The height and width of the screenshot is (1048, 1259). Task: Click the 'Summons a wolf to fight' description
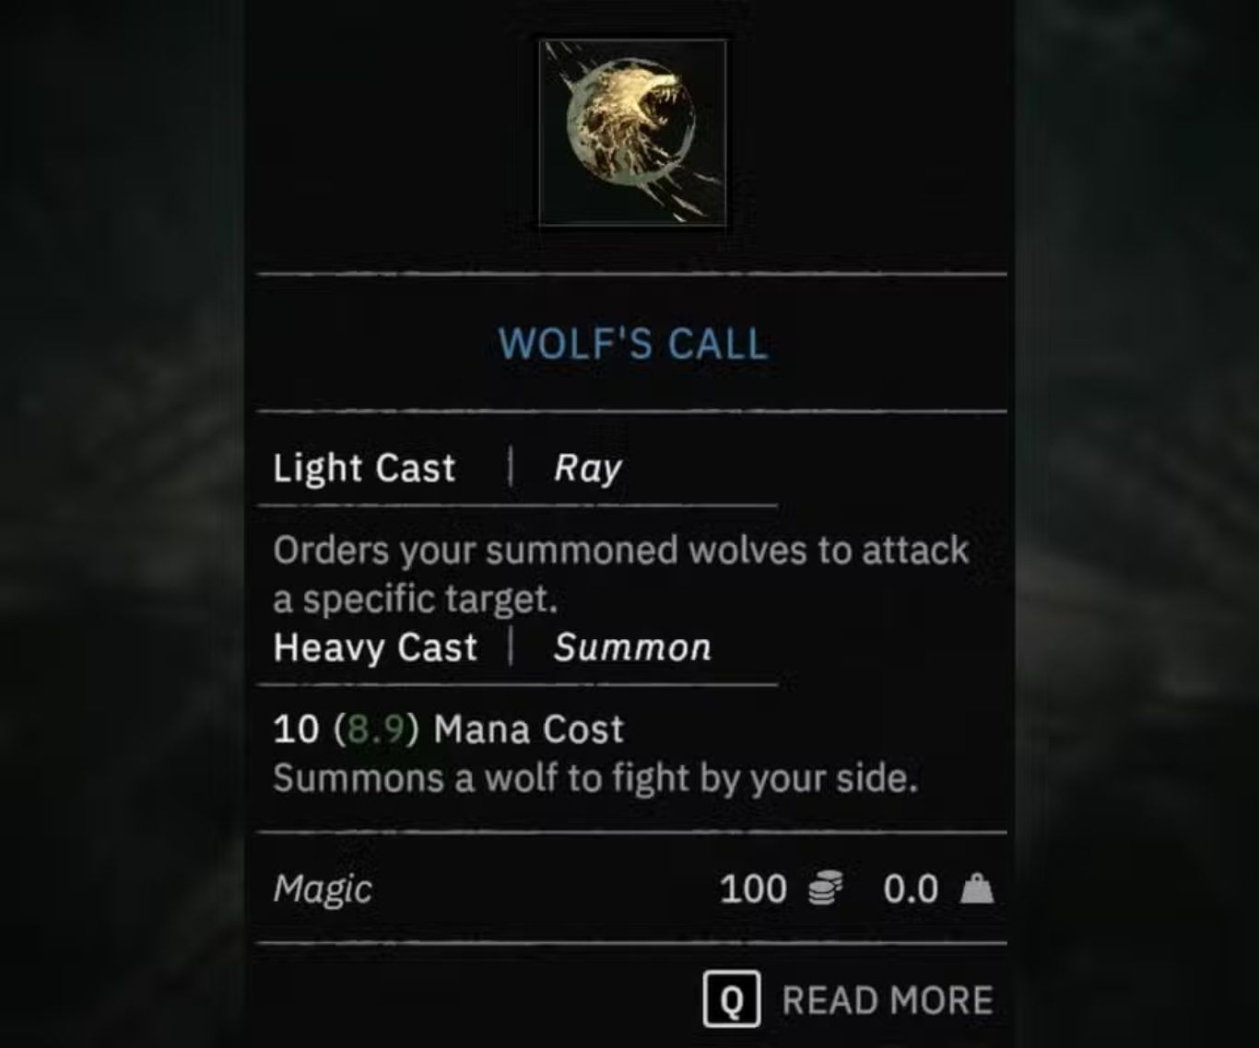[x=595, y=778]
